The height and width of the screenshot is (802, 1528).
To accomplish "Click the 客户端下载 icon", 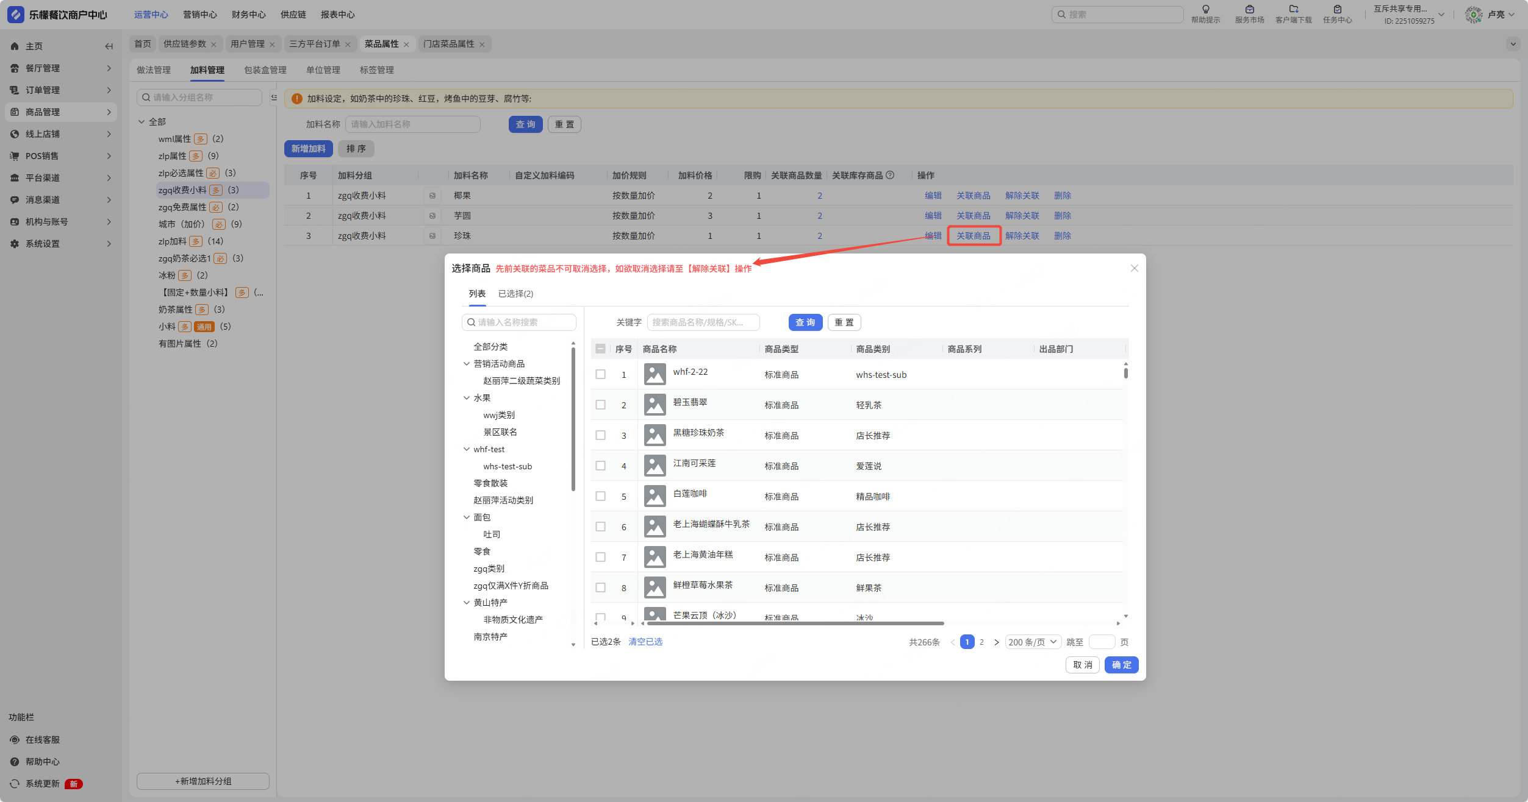I will point(1293,9).
